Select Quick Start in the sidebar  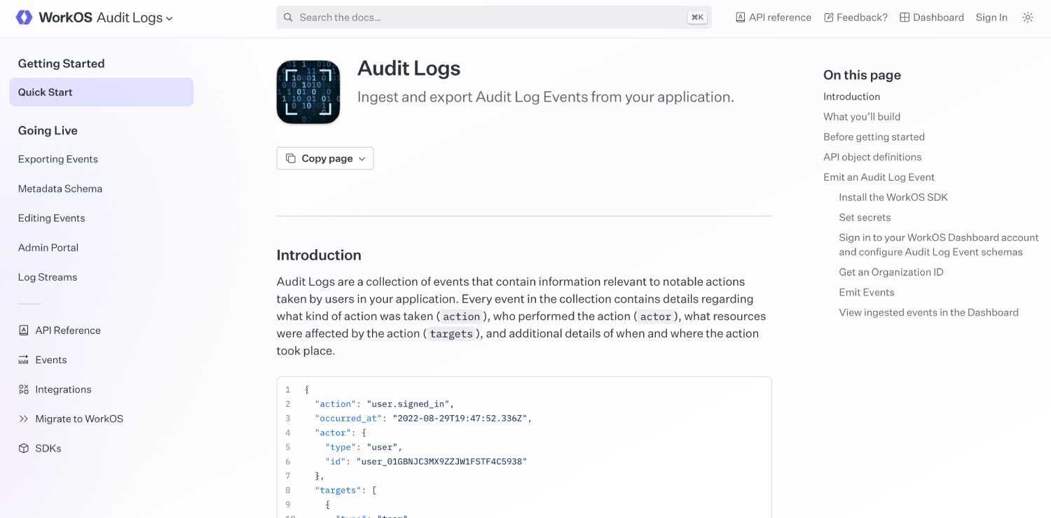(102, 92)
